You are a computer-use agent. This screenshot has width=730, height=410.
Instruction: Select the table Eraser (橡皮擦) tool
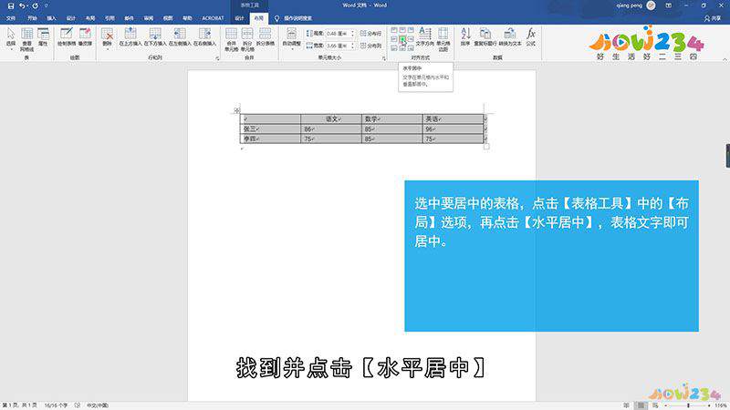[85, 37]
